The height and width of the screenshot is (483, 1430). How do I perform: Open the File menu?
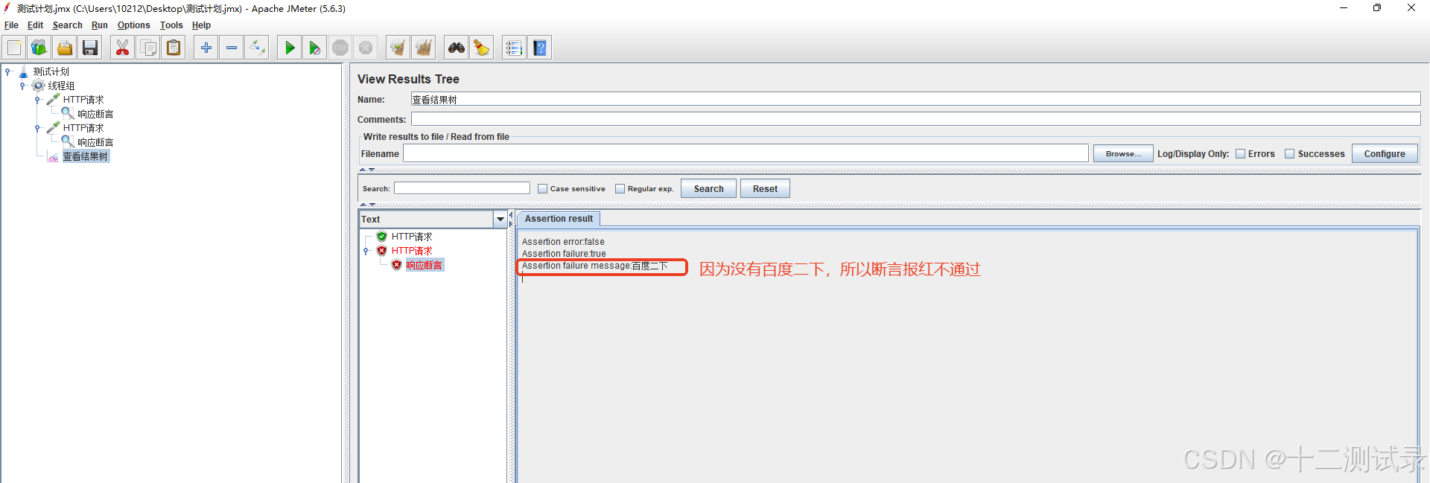[11, 25]
